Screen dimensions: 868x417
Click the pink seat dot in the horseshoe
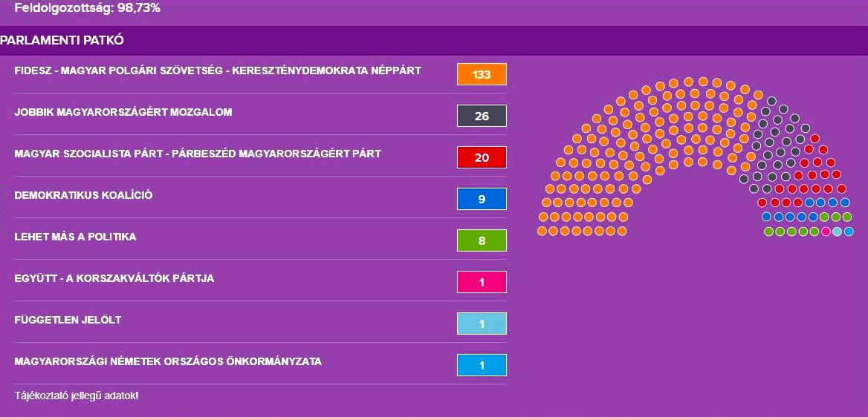pos(826,232)
